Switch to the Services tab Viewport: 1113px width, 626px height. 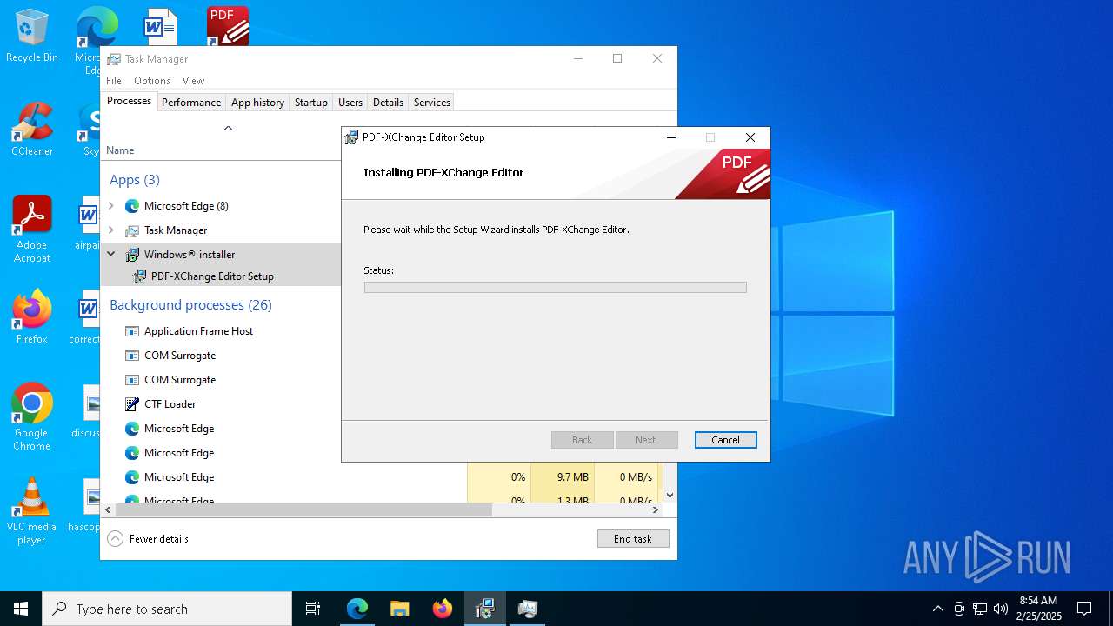tap(432, 103)
